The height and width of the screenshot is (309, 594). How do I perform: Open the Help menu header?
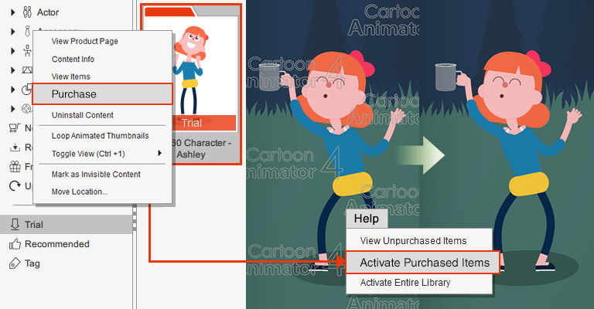click(366, 219)
